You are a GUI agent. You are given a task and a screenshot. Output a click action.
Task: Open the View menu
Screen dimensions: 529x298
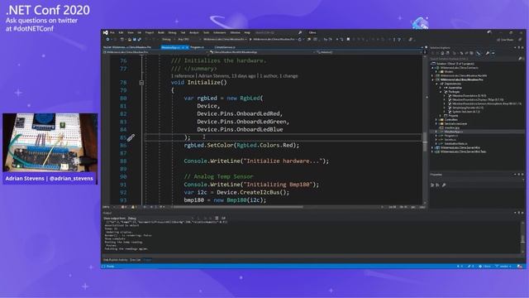[x=131, y=33]
